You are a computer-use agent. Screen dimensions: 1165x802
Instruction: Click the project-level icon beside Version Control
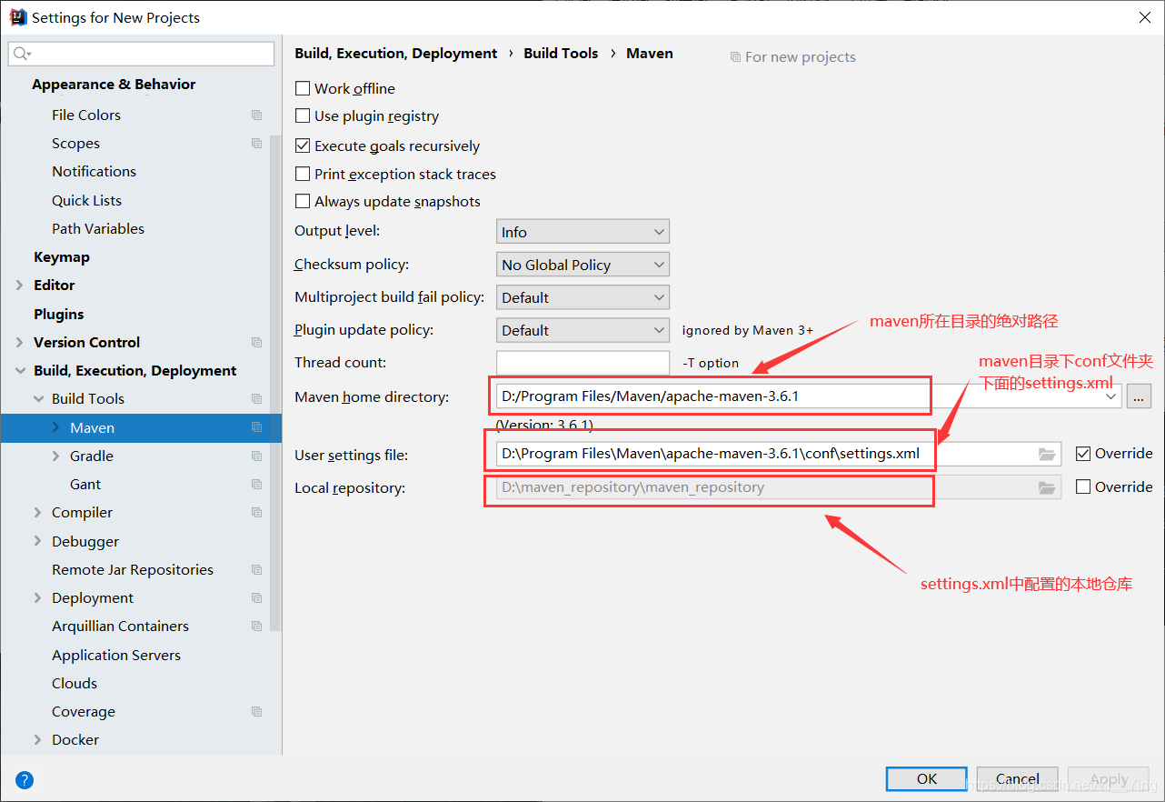(x=257, y=343)
